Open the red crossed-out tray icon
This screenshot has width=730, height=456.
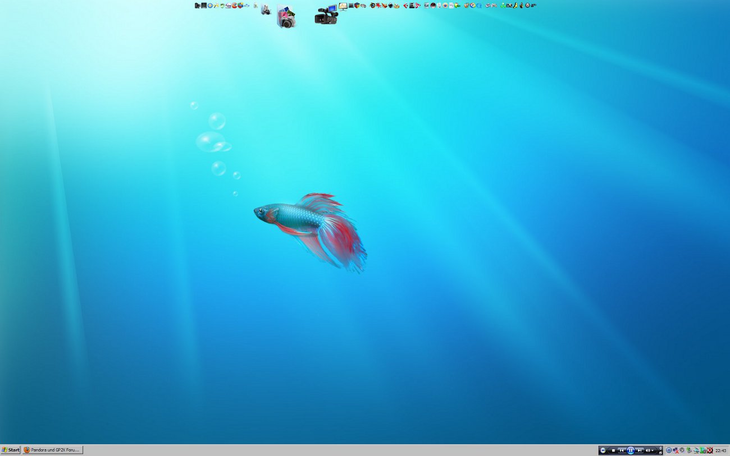coord(710,450)
